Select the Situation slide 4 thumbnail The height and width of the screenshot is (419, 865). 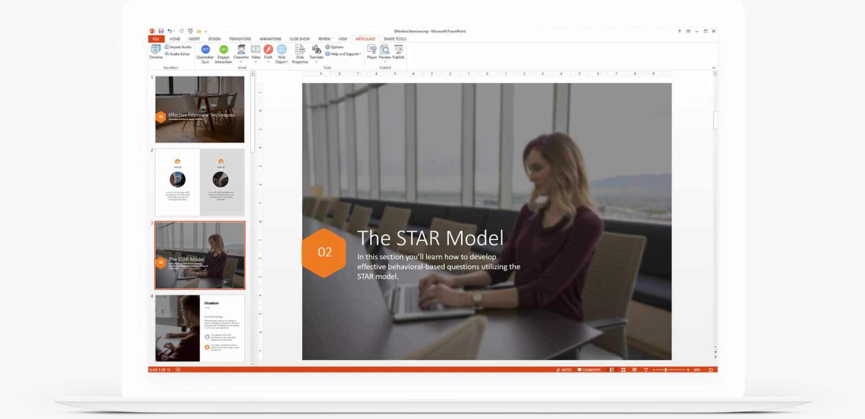(x=199, y=328)
